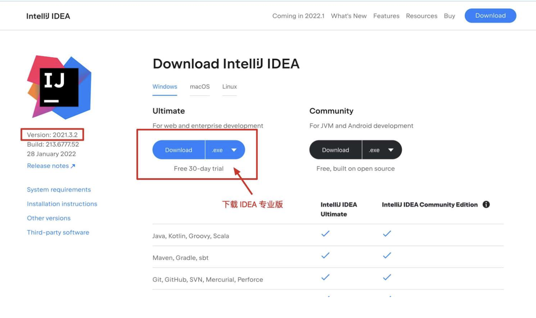Image resolution: width=536 pixels, height=318 pixels.
Task: Click IntelliJ IDEA Community Edition column header
Action: click(x=430, y=205)
